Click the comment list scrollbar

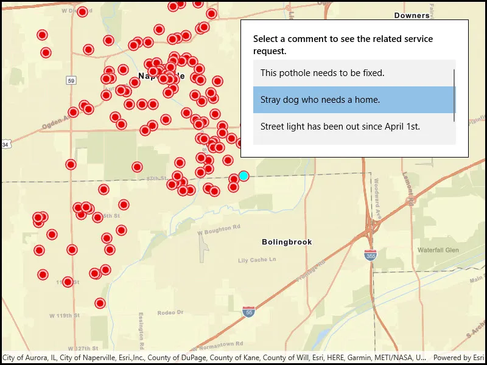pos(454,96)
